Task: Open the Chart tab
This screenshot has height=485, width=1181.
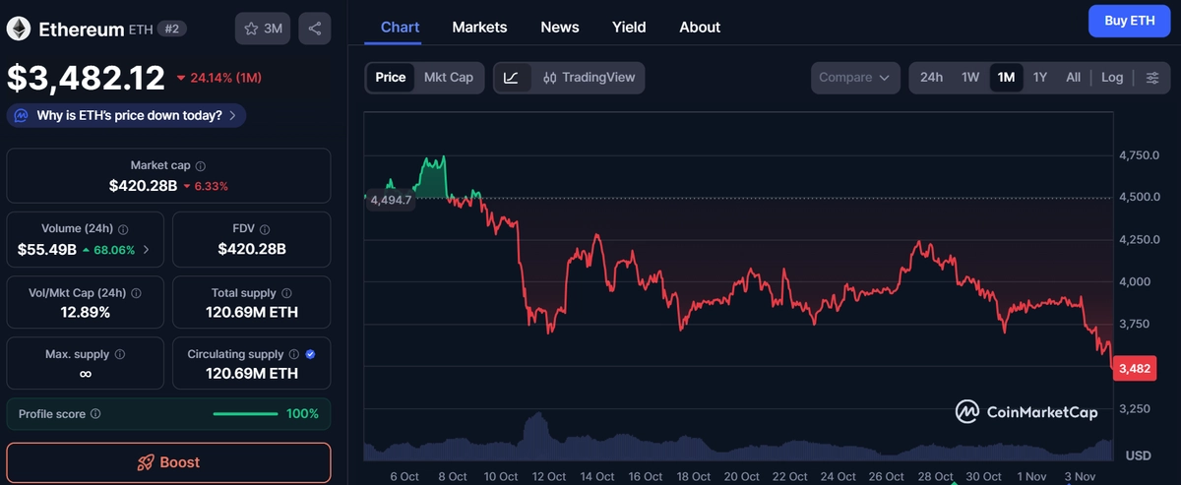Action: tap(400, 28)
